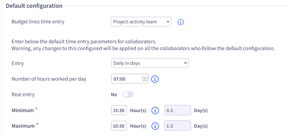Click the time picker icon in the 07:00 field
The width and height of the screenshot is (287, 137).
(145, 79)
